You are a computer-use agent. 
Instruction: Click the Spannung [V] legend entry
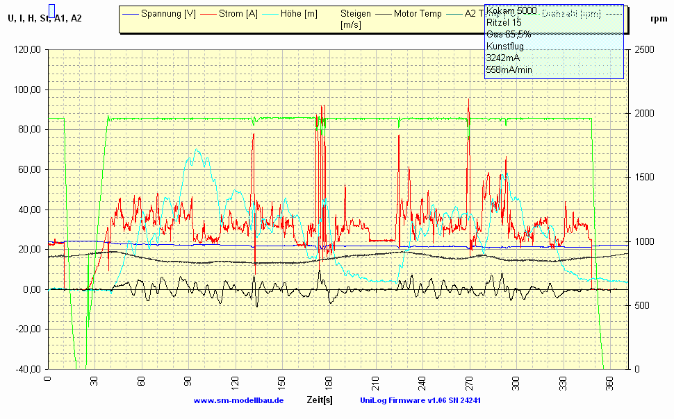coord(168,14)
